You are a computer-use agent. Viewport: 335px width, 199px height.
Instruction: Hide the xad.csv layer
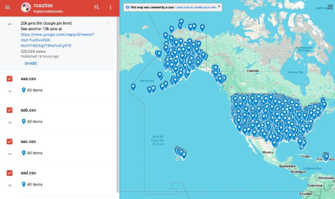(x=10, y=173)
